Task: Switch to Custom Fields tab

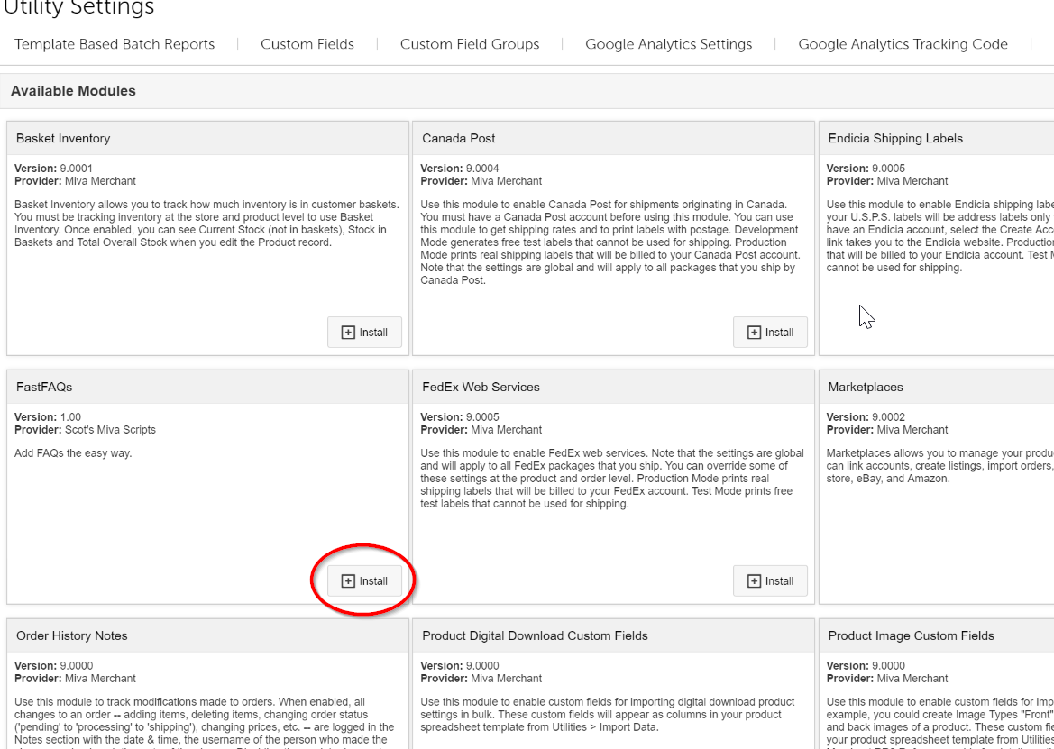Action: (307, 44)
